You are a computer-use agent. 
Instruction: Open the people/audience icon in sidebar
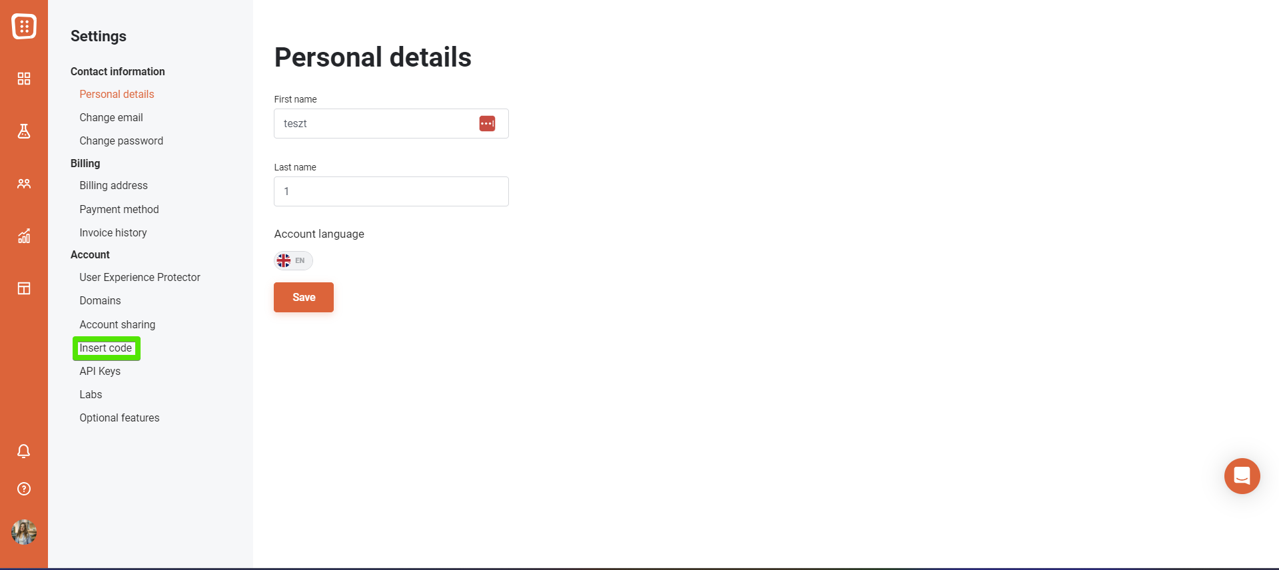click(24, 184)
